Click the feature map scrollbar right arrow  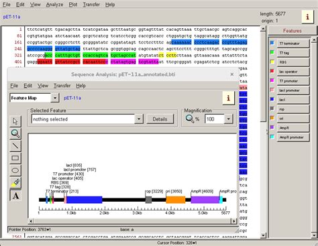(x=234, y=221)
